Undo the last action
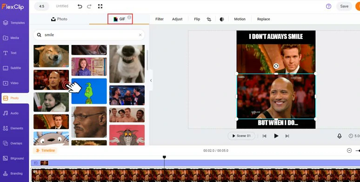Image resolution: width=360 pixels, height=182 pixels. pyautogui.click(x=80, y=6)
